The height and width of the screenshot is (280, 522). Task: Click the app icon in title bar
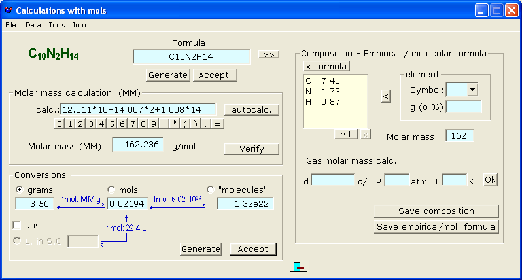[x=9, y=10]
